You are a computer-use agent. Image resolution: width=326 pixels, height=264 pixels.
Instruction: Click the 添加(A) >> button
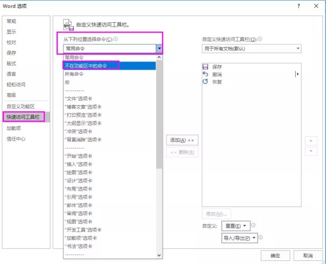pyautogui.click(x=182, y=140)
